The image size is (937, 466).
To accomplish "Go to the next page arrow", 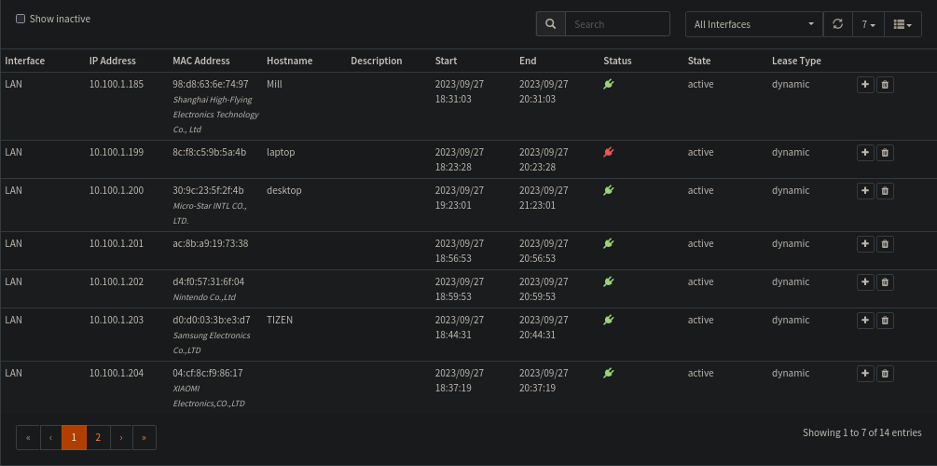I will coord(121,437).
